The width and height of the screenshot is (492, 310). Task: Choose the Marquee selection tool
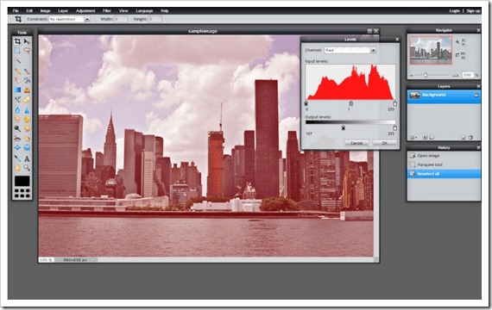tap(17, 51)
